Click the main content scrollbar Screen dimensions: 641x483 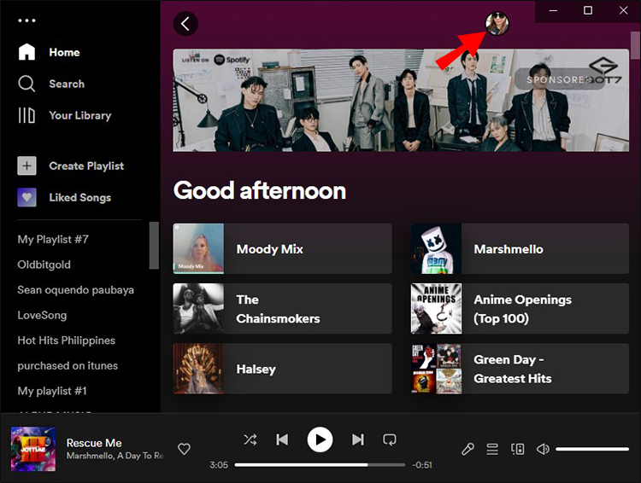pos(635,45)
